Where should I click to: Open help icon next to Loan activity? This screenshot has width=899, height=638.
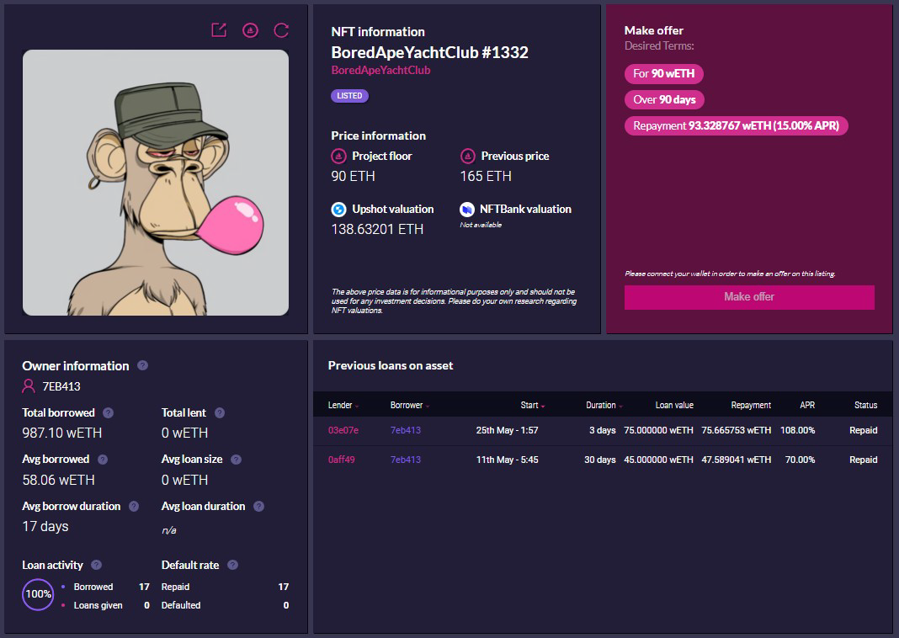click(x=96, y=565)
